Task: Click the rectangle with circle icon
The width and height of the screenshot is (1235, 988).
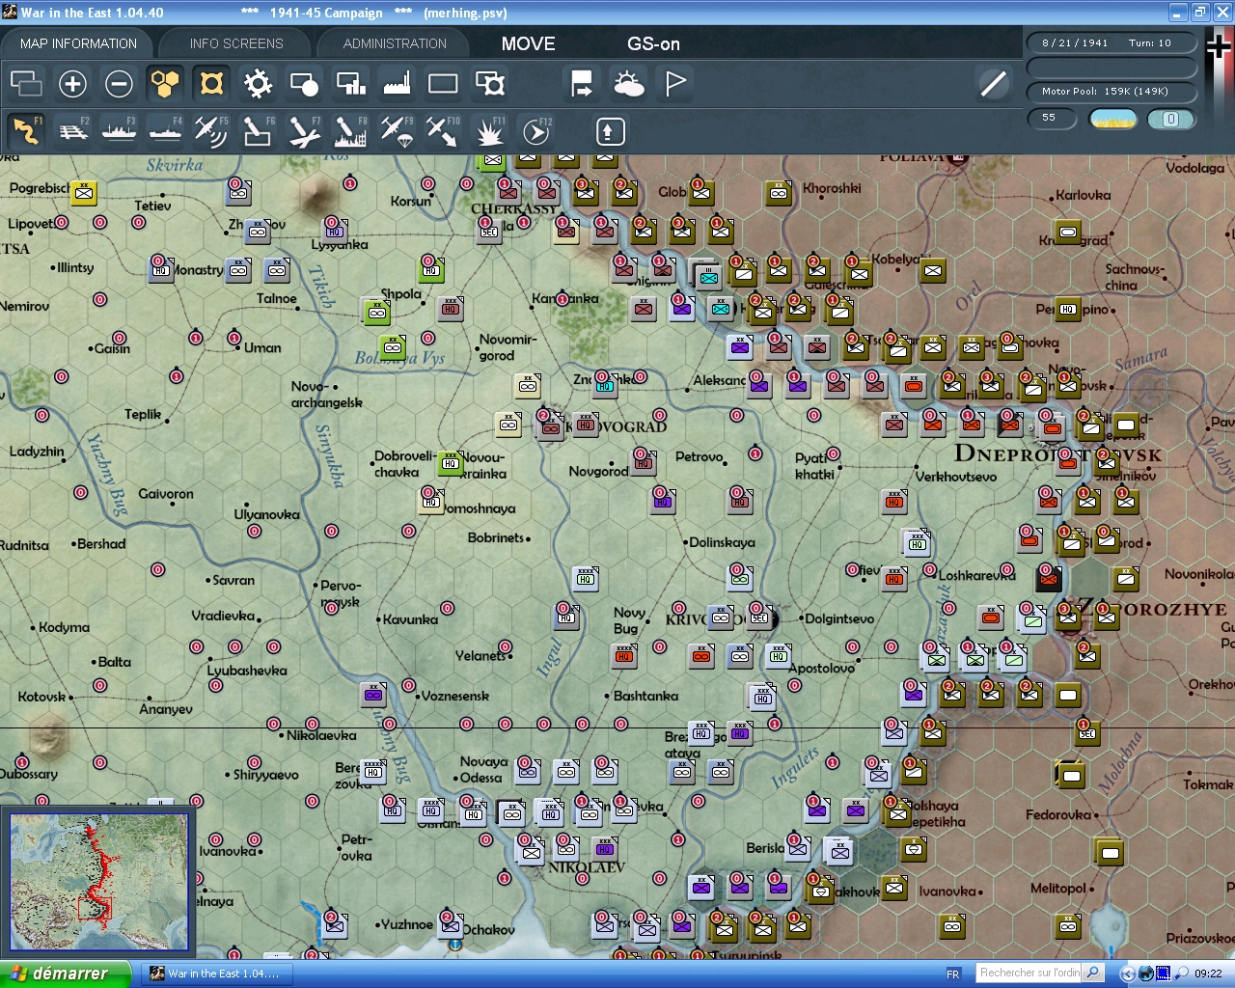Action: pyautogui.click(x=304, y=84)
